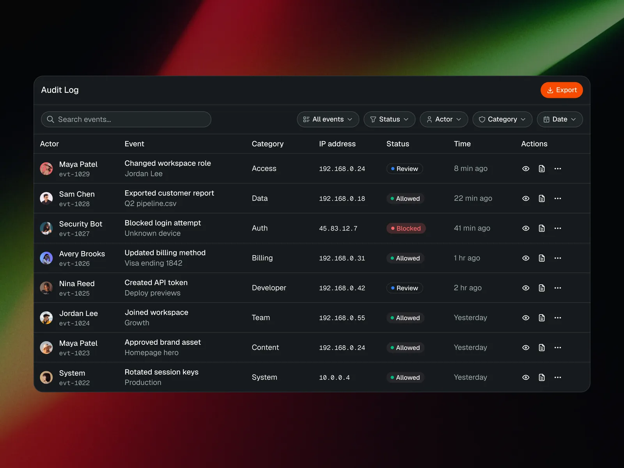The height and width of the screenshot is (468, 624).
Task: Click the Blocked status badge
Action: [x=406, y=229]
